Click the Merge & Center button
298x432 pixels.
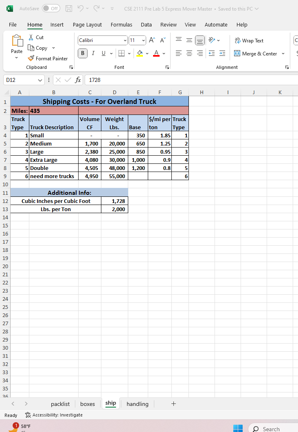pyautogui.click(x=255, y=53)
